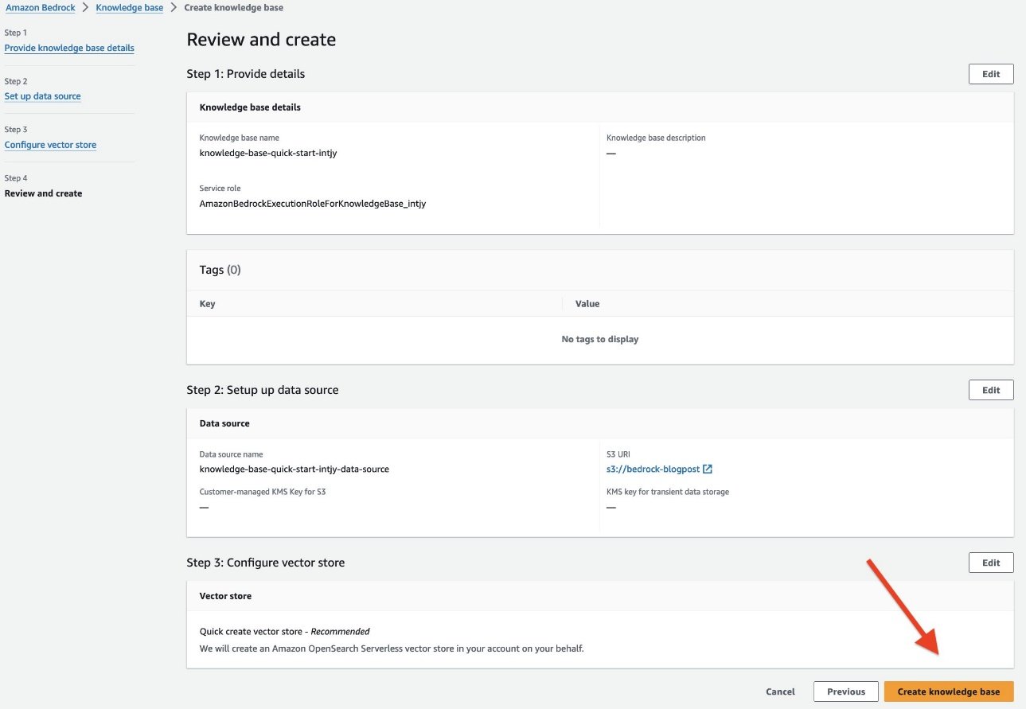Click the 'No tags to display' message
This screenshot has height=709, width=1026.
[600, 339]
